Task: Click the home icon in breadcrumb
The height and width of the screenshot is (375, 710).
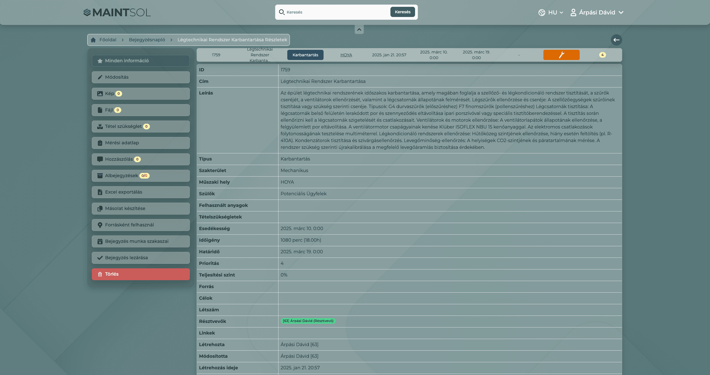Action: (x=93, y=40)
